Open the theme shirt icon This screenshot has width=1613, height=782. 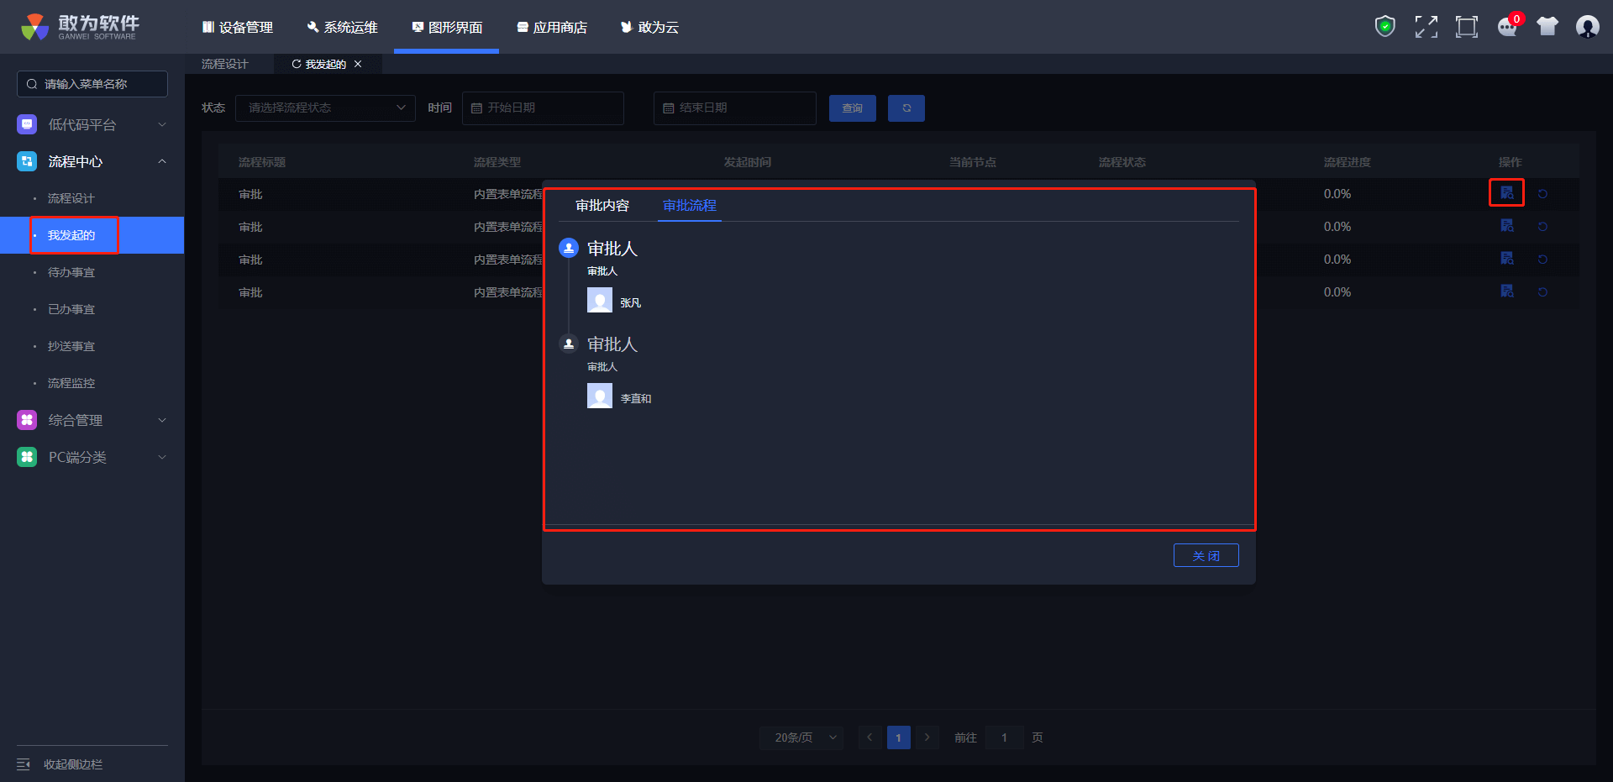[1547, 27]
